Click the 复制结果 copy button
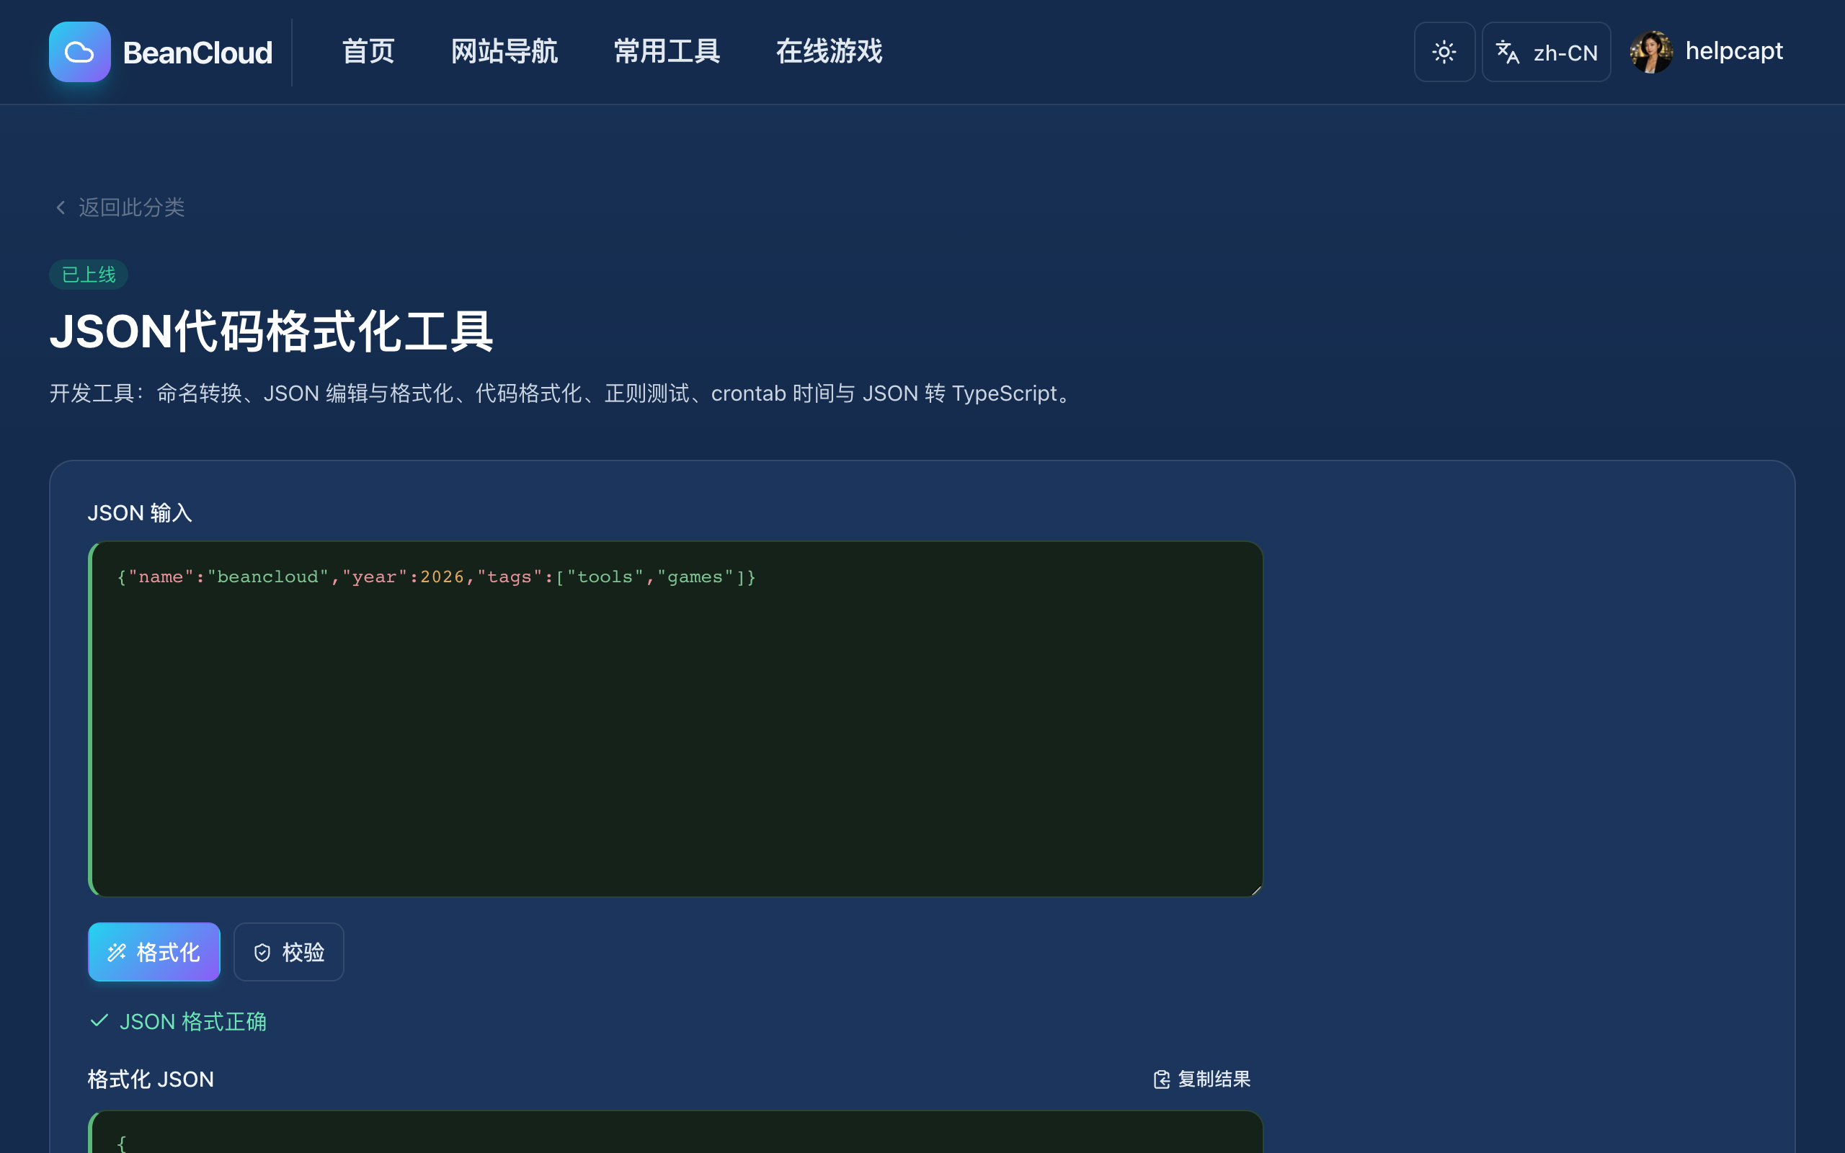This screenshot has height=1153, width=1845. pyautogui.click(x=1201, y=1079)
